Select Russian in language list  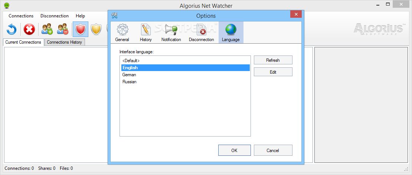click(185, 82)
